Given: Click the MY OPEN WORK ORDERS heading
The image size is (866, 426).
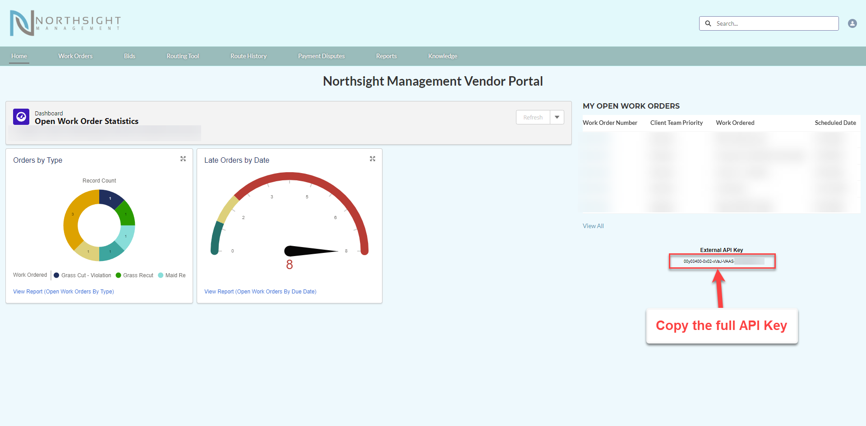Looking at the screenshot, I should point(631,106).
